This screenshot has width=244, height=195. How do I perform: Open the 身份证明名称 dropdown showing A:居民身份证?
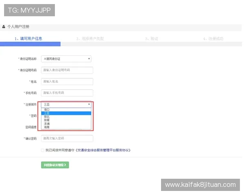(x=66, y=59)
